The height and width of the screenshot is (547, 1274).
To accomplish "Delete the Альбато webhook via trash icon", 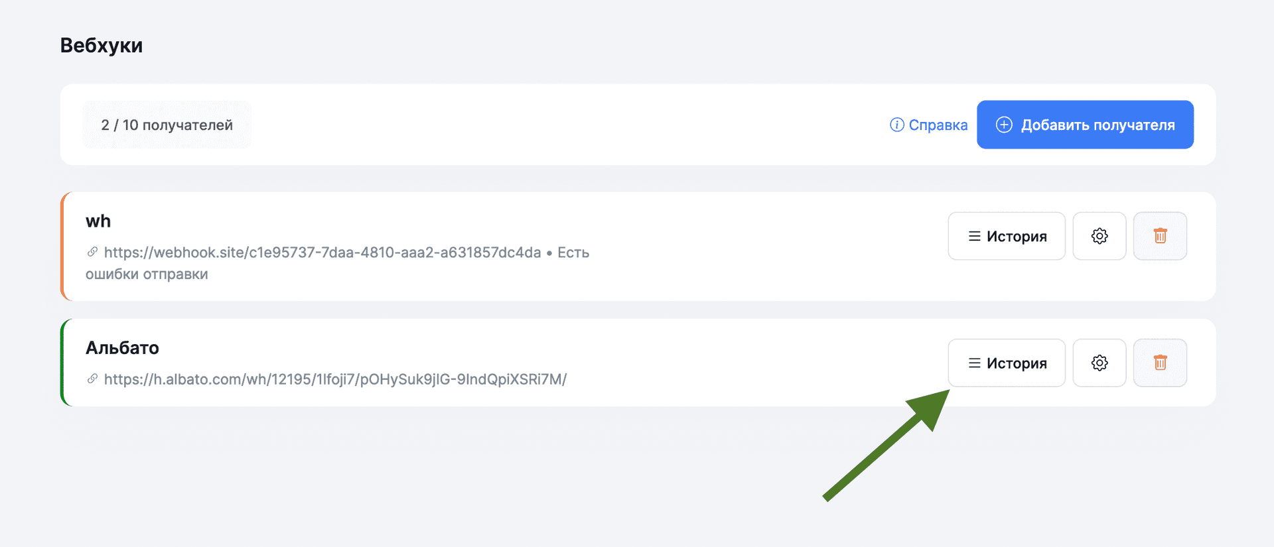I will tap(1160, 363).
